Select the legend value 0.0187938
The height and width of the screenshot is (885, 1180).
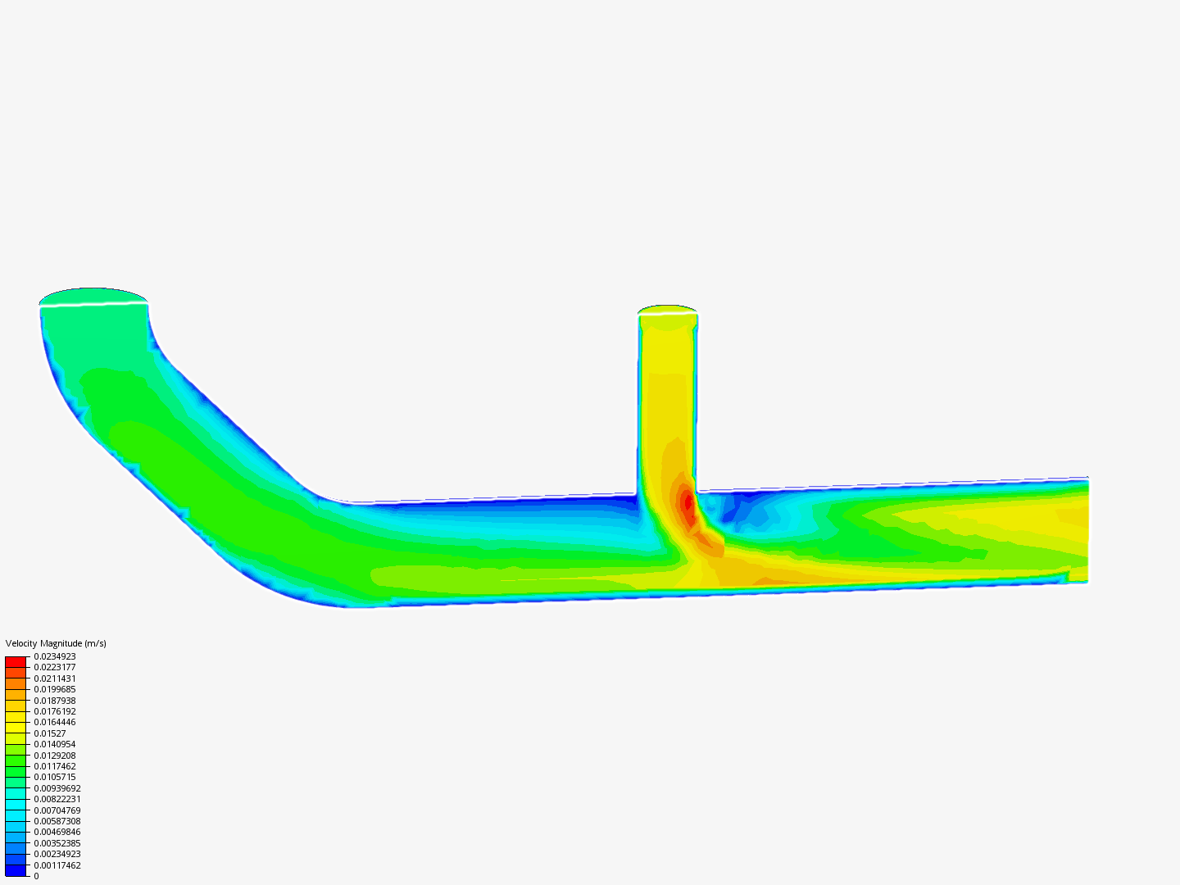coord(55,701)
